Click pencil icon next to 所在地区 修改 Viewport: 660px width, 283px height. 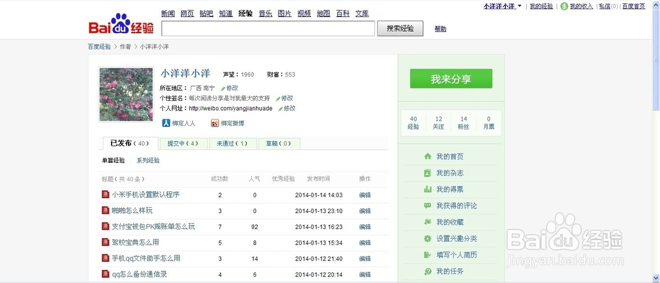point(223,88)
